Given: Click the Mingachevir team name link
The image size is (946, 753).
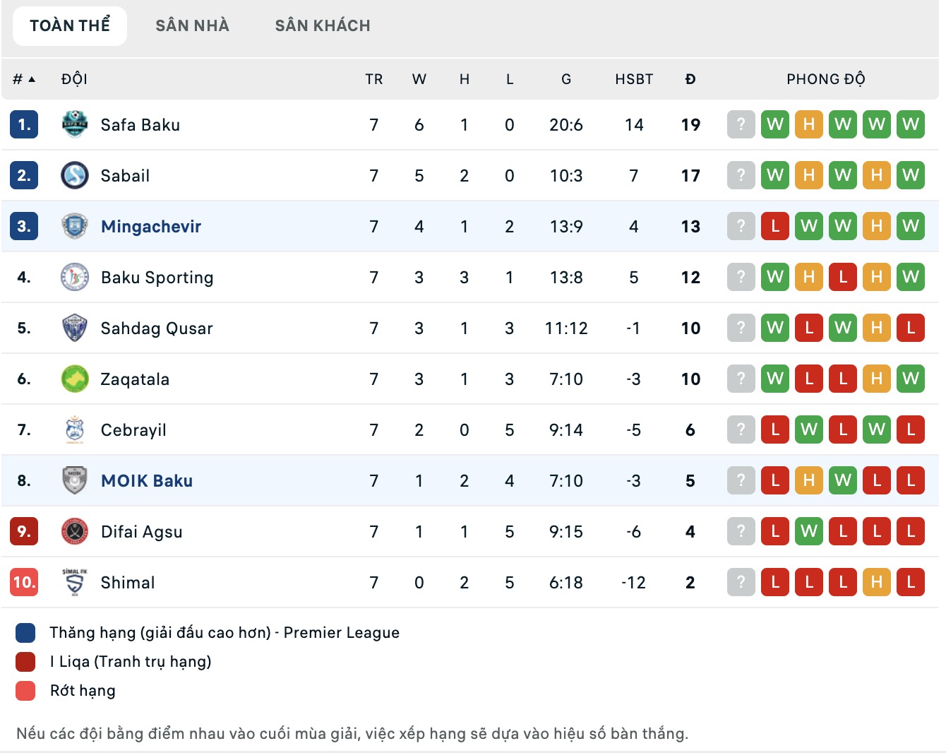Looking at the screenshot, I should (151, 226).
